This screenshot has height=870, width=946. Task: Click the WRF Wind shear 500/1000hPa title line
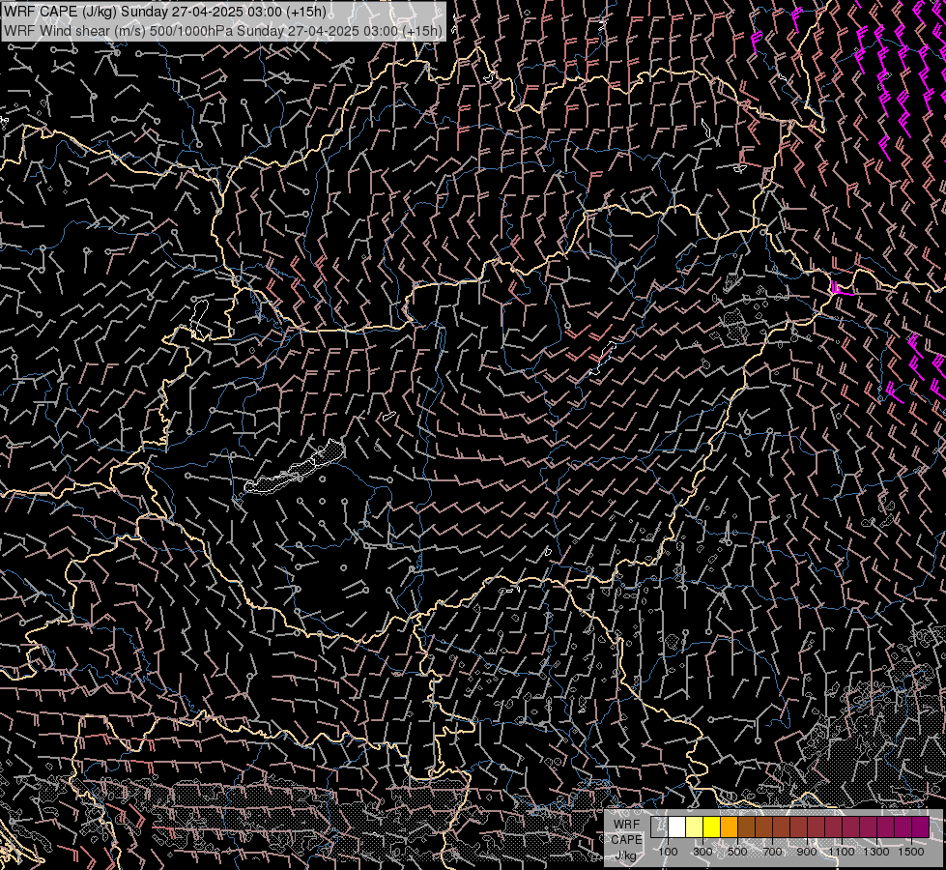pos(222,30)
